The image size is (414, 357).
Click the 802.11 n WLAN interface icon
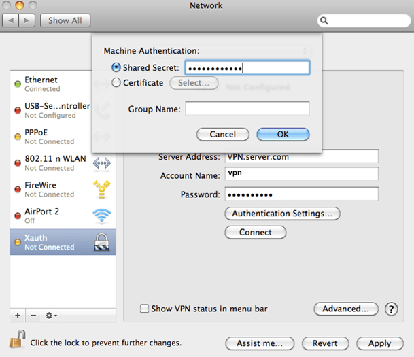pos(102,163)
